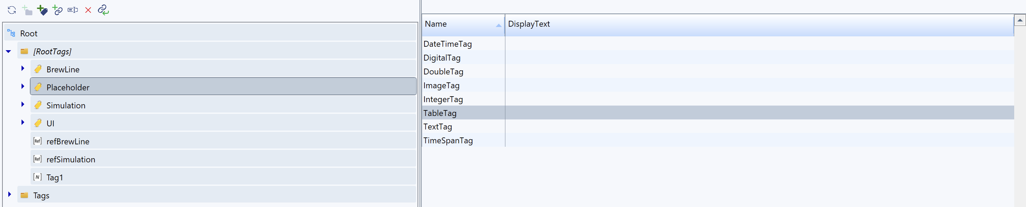The width and height of the screenshot is (1026, 207).
Task: Click the Add tag icon
Action: pos(42,10)
